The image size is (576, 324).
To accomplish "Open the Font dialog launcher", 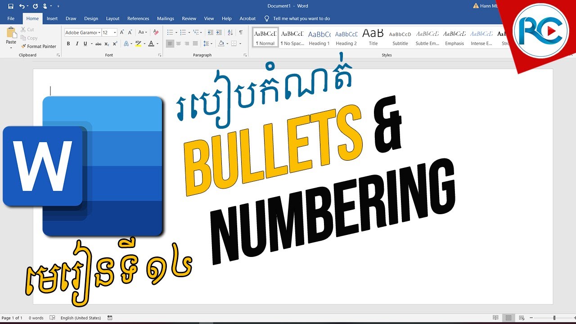I will coord(160,55).
